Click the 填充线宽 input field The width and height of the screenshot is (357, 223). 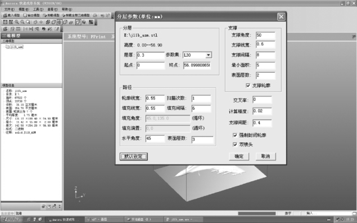pos(155,108)
